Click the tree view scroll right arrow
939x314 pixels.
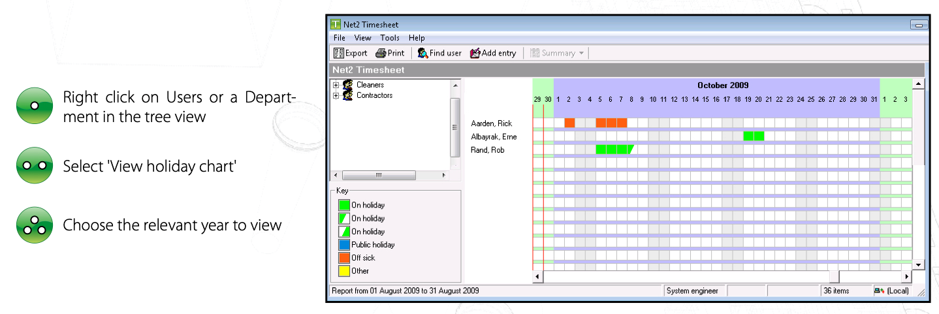click(x=444, y=176)
